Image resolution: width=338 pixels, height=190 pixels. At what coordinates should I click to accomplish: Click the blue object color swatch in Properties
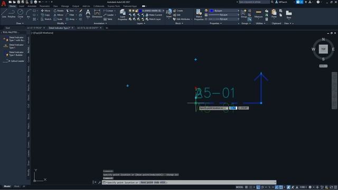click(211, 11)
